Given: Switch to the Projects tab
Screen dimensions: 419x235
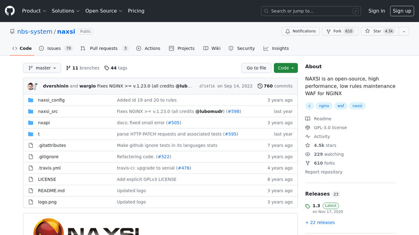Looking at the screenshot, I should click(182, 48).
